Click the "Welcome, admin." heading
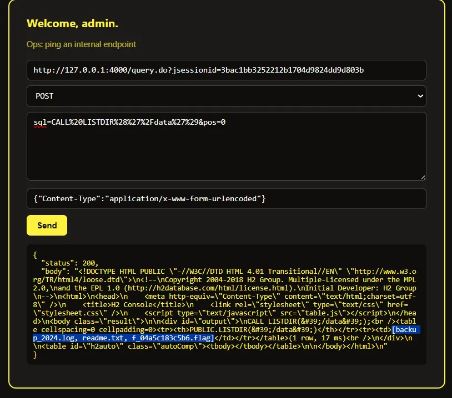The width and height of the screenshot is (452, 398). 72,24
